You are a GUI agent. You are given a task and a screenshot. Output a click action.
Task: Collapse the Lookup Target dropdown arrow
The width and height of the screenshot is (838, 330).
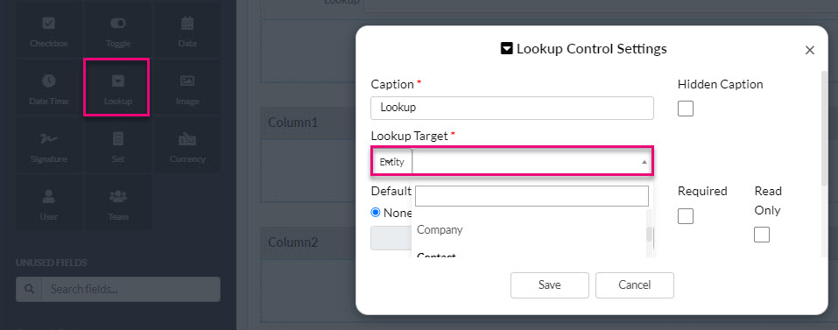644,162
